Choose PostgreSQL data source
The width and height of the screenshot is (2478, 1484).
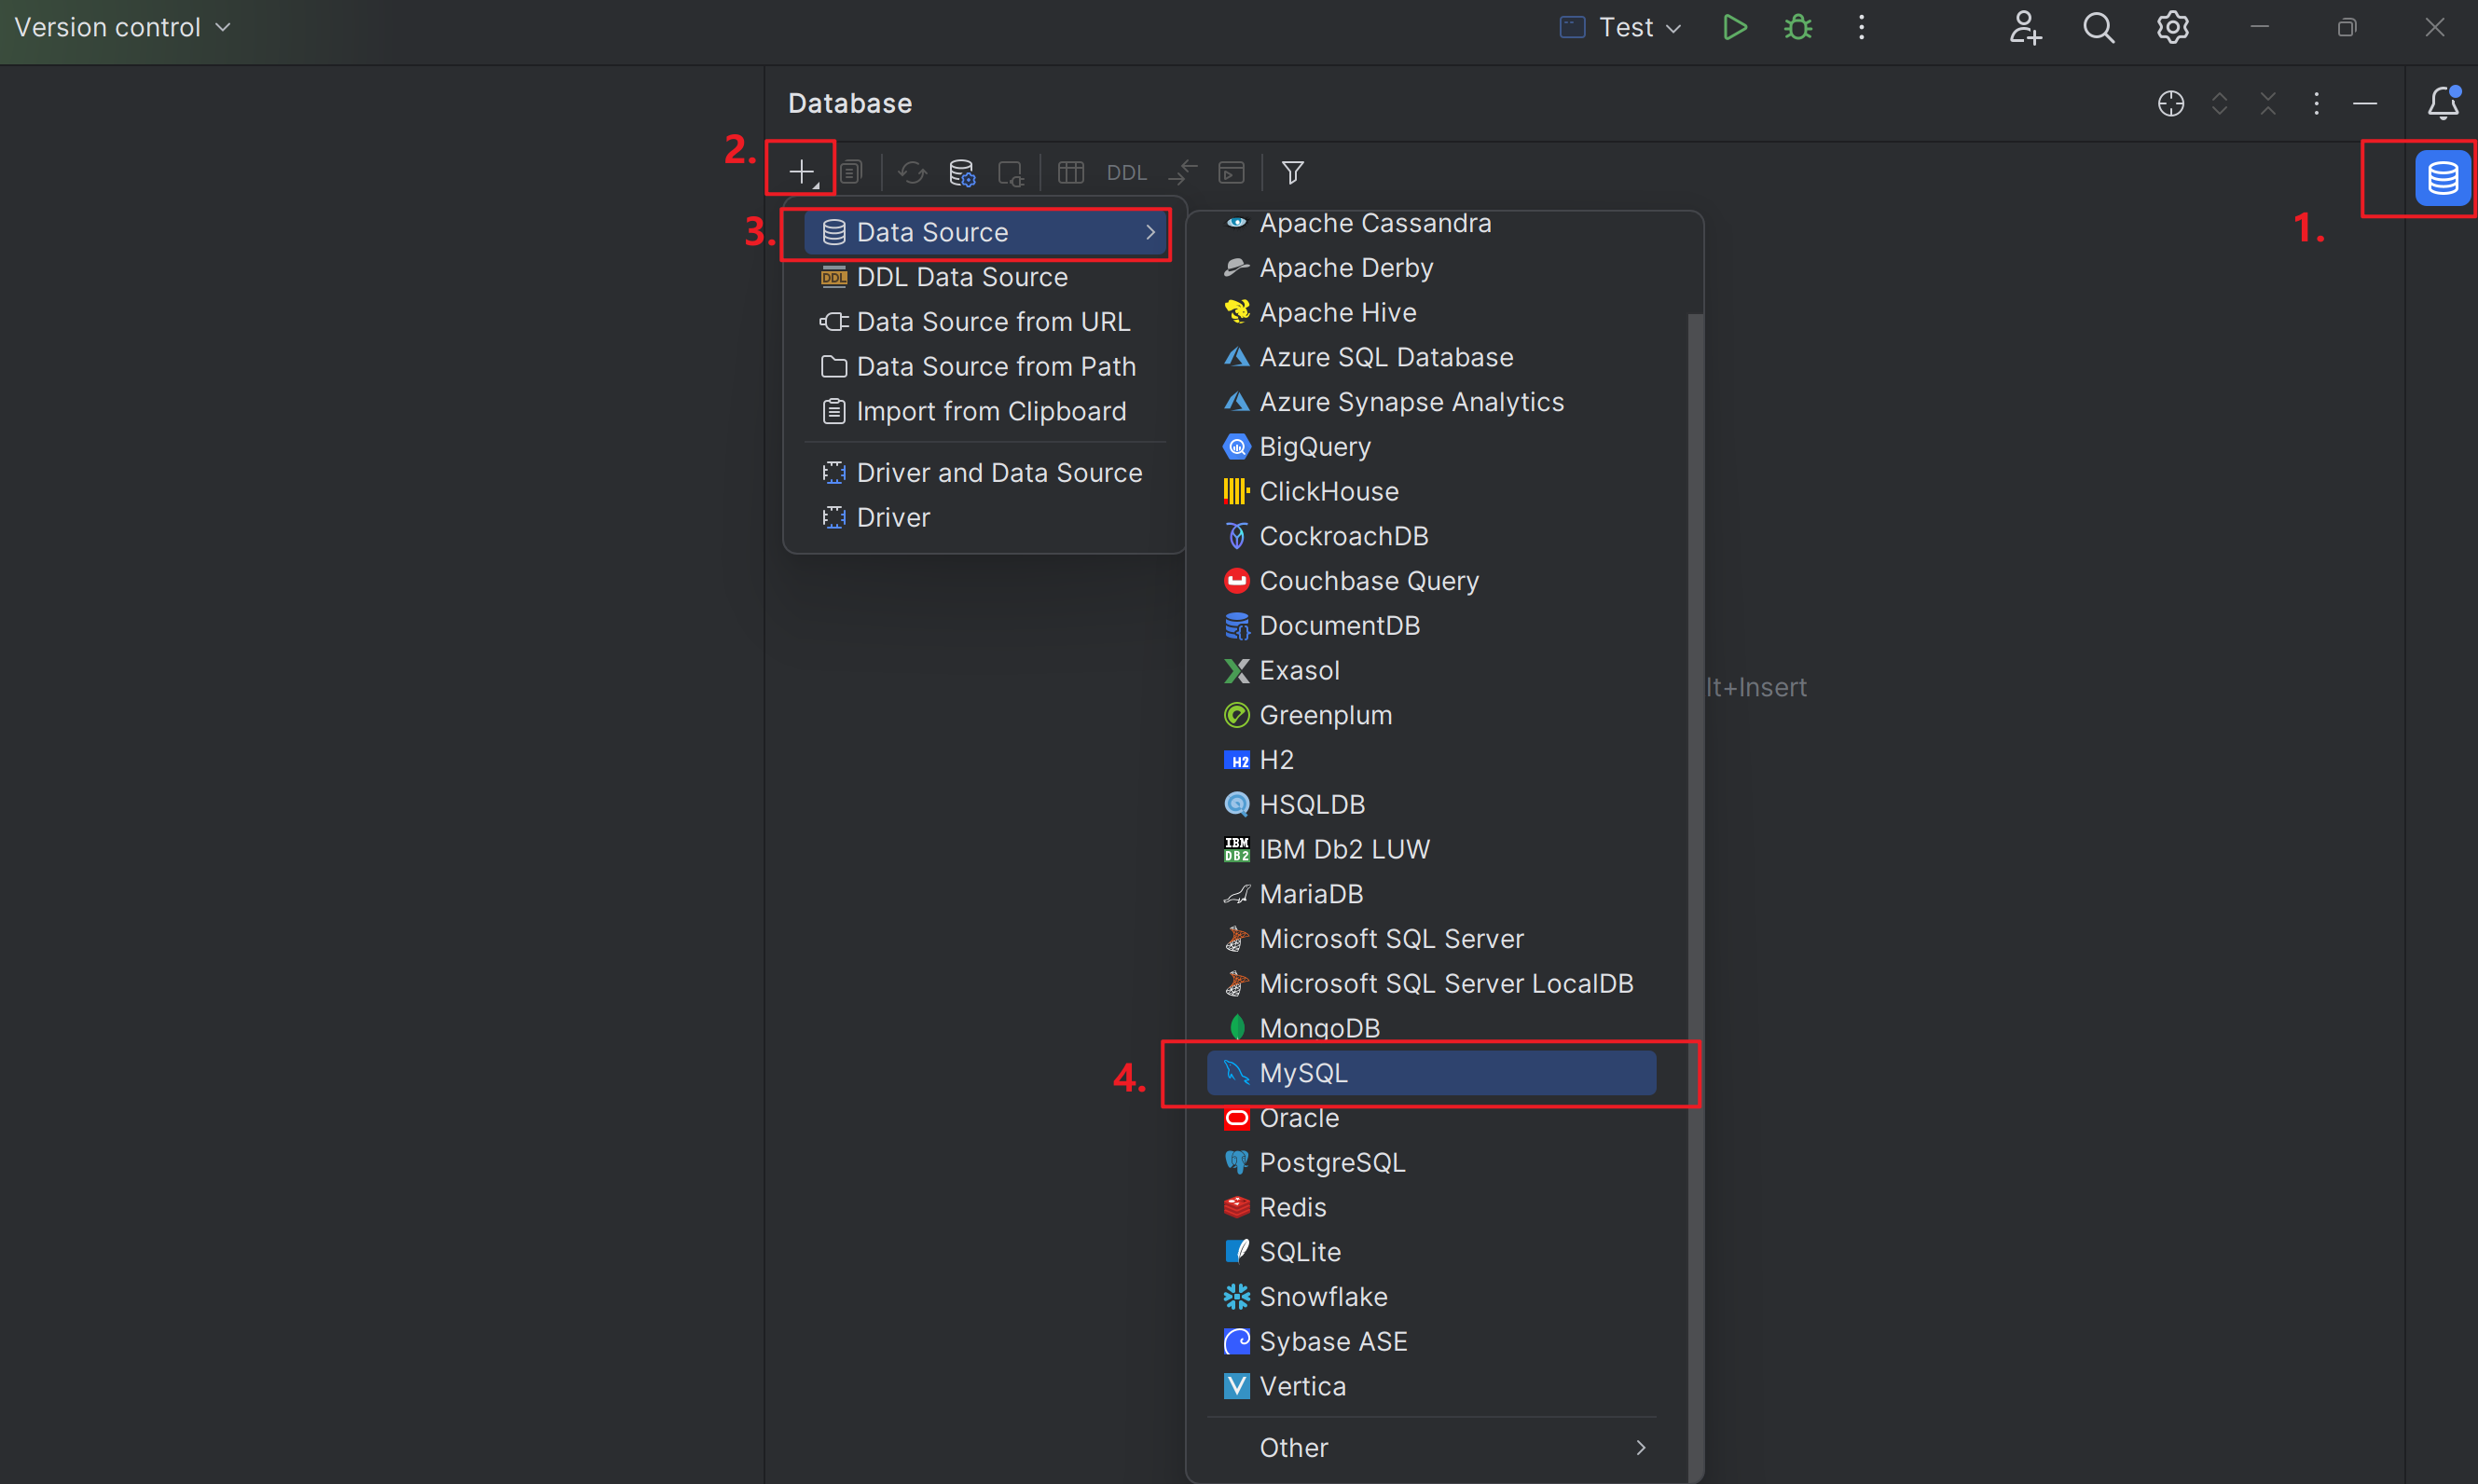1332,1162
